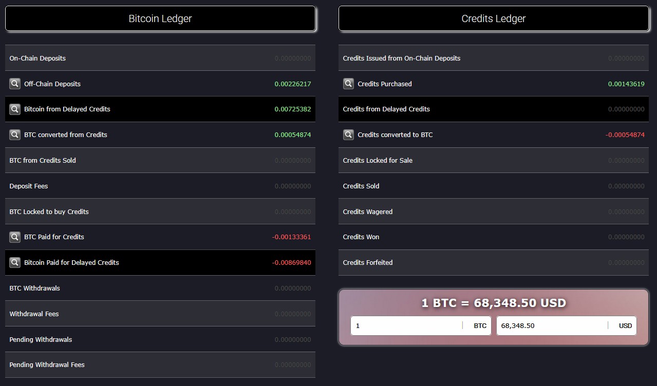Viewport: 657px width, 386px height.
Task: Click the Bitcoin Ledger header button
Action: [x=160, y=18]
